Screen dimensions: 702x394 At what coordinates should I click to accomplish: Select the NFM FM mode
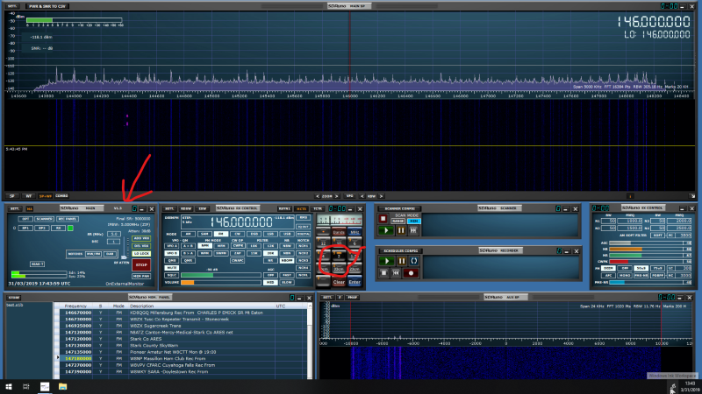204,246
